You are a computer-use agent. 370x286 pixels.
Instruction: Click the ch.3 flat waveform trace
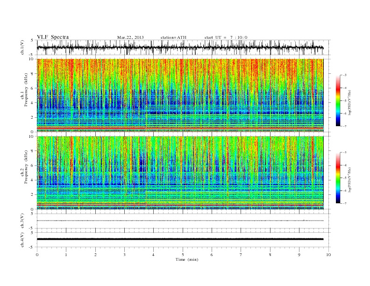click(180, 221)
